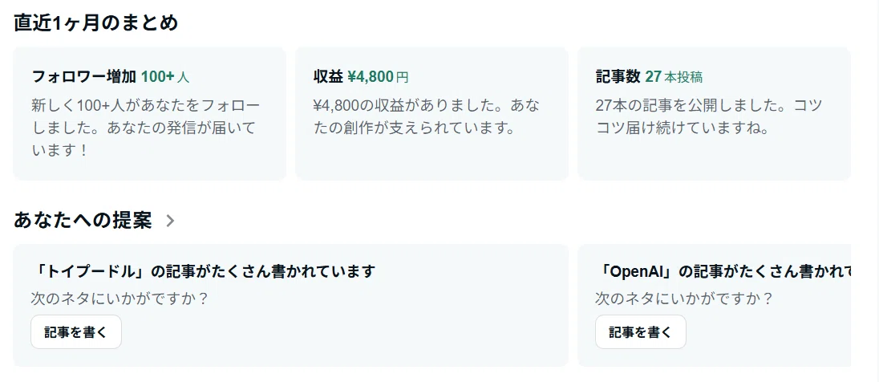The image size is (879, 382).
Task: Click 記事を書く in the トイプードル suggestion
Action: pyautogui.click(x=76, y=332)
